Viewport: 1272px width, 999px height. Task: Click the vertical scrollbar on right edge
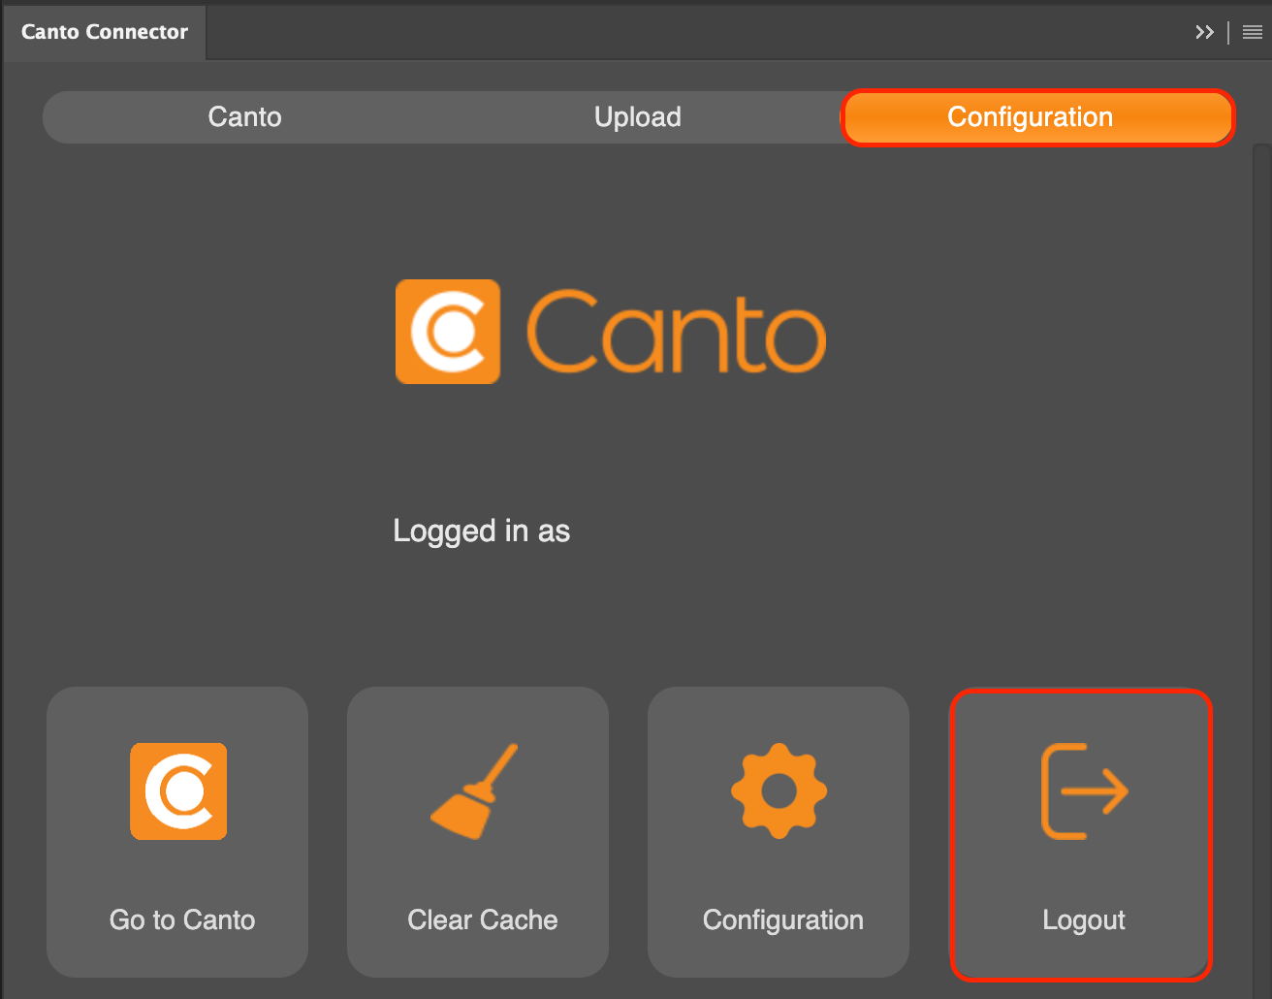pos(1260,485)
